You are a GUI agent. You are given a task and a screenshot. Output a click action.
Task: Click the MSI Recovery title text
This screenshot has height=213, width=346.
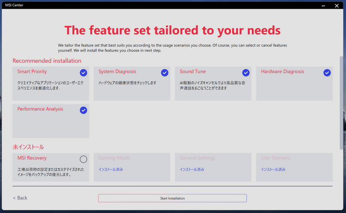pyautogui.click(x=32, y=158)
